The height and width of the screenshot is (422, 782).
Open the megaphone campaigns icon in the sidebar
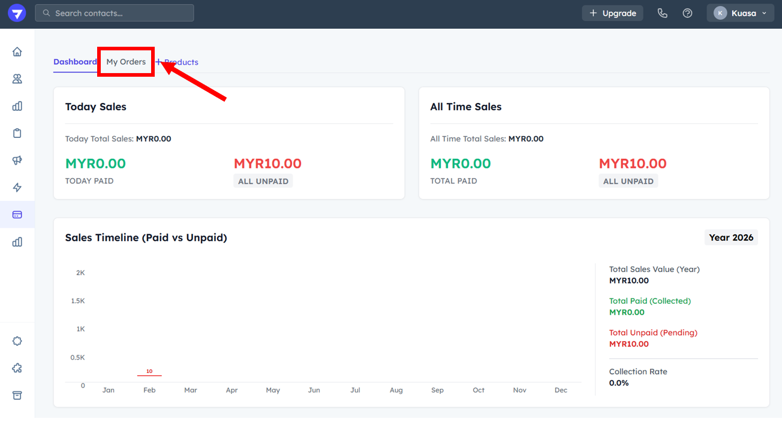pos(17,160)
